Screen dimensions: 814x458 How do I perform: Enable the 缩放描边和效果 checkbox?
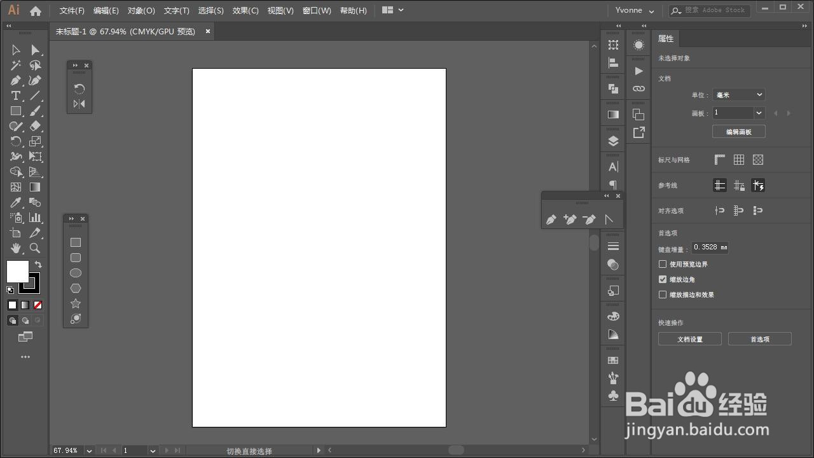click(x=663, y=295)
